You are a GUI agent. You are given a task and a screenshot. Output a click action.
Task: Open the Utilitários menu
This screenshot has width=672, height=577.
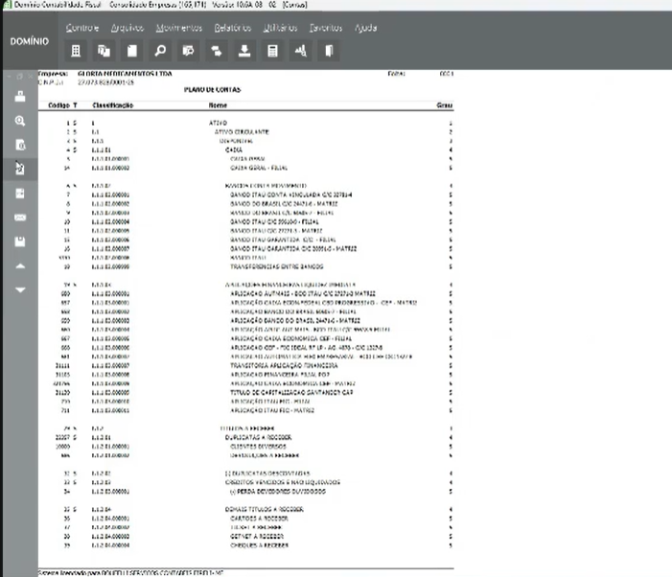280,28
